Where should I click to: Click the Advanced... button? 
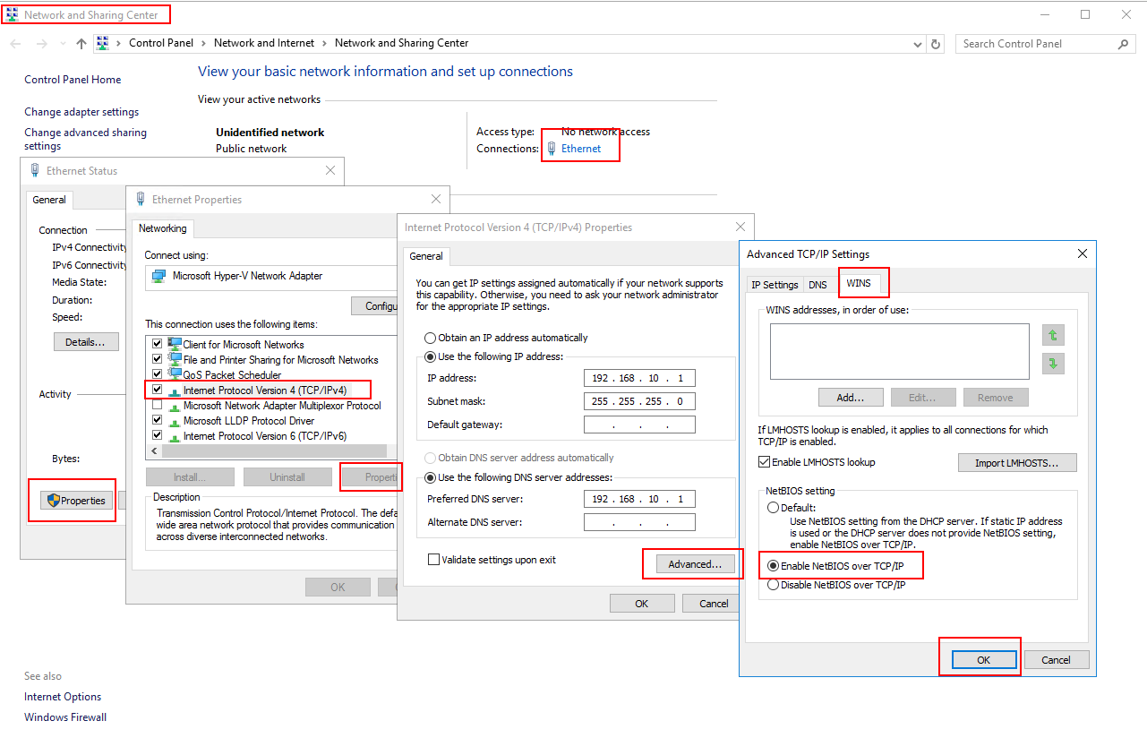coord(695,564)
